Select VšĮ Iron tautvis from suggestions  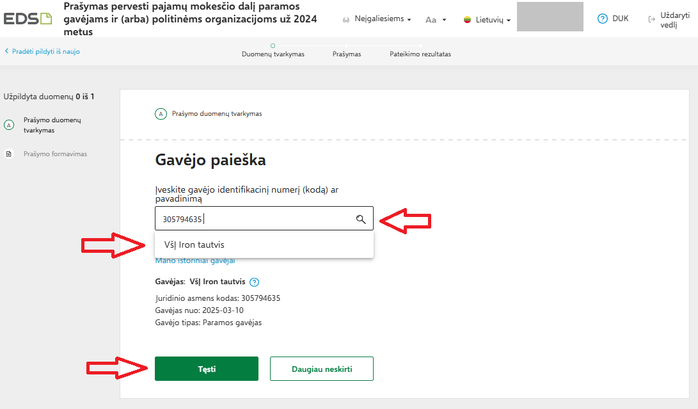coord(264,245)
